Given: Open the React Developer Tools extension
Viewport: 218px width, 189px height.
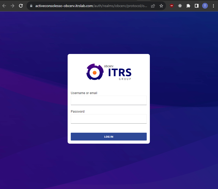Looking at the screenshot, I should pyautogui.click(x=180, y=6).
